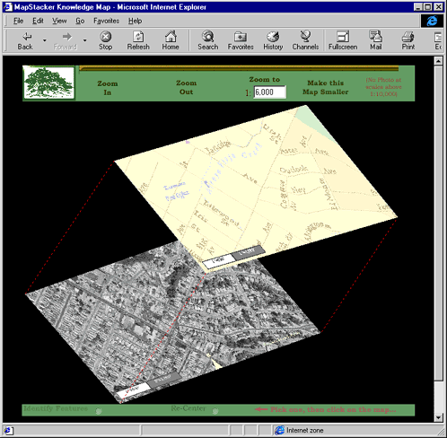Click Make this Map Smaller
This screenshot has height=438, width=447.
pos(326,87)
